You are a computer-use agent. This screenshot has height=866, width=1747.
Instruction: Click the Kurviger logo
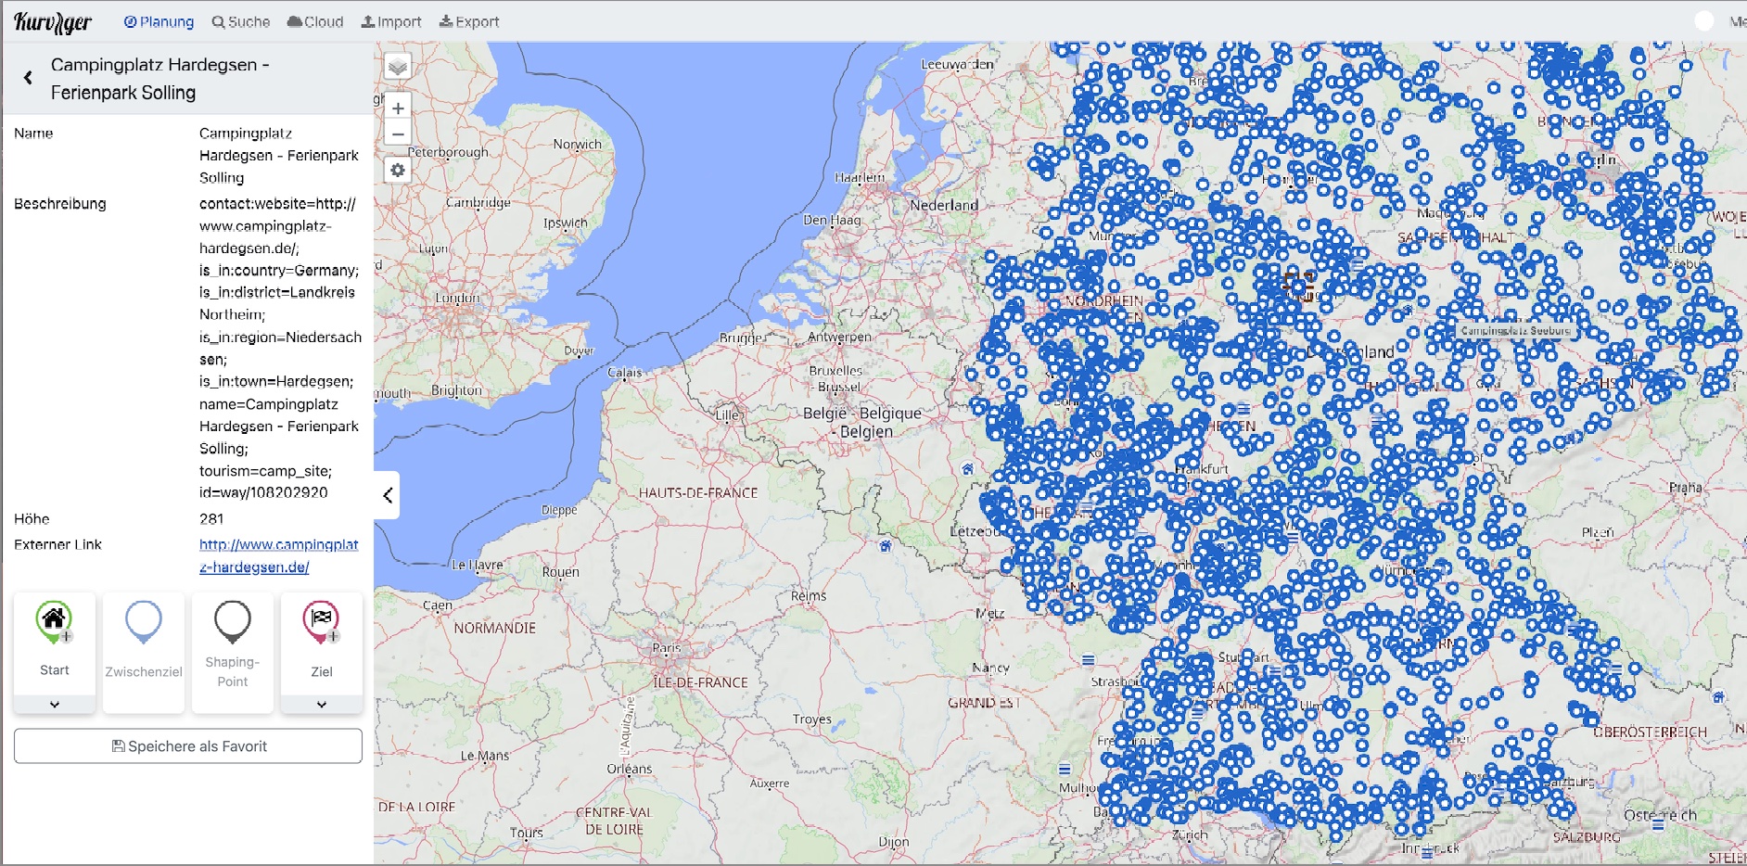pos(53,22)
